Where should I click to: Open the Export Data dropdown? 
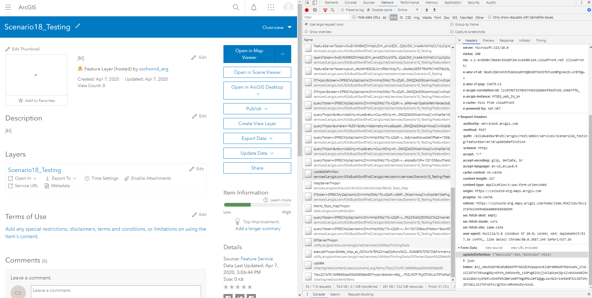coord(257,138)
